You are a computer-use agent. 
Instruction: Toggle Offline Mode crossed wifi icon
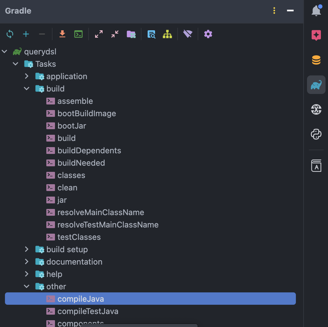(x=188, y=34)
